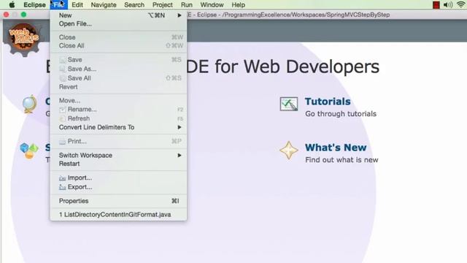Screen dimensions: 467x263
Task: Open the Edit menu
Action: click(77, 5)
